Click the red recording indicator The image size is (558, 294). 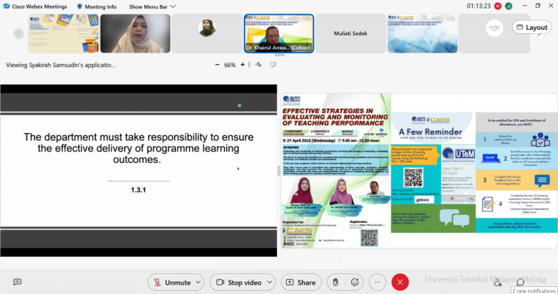[x=497, y=6]
